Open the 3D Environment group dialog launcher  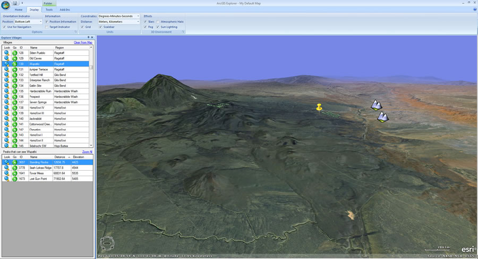[x=183, y=32]
